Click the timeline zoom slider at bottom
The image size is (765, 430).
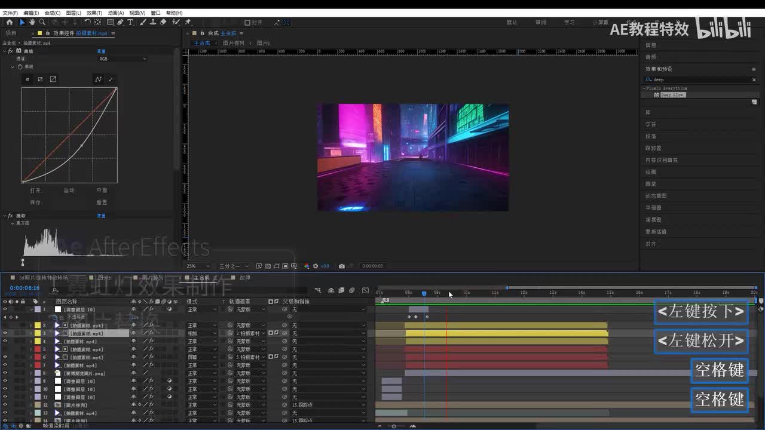[x=394, y=426]
